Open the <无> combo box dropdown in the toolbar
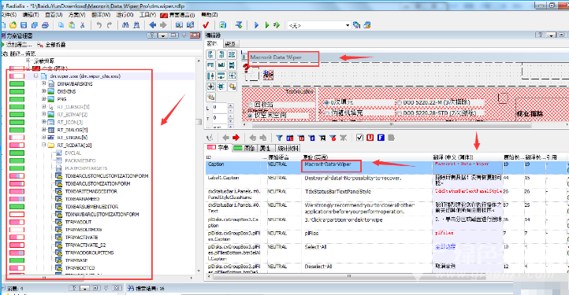 click(x=348, y=25)
